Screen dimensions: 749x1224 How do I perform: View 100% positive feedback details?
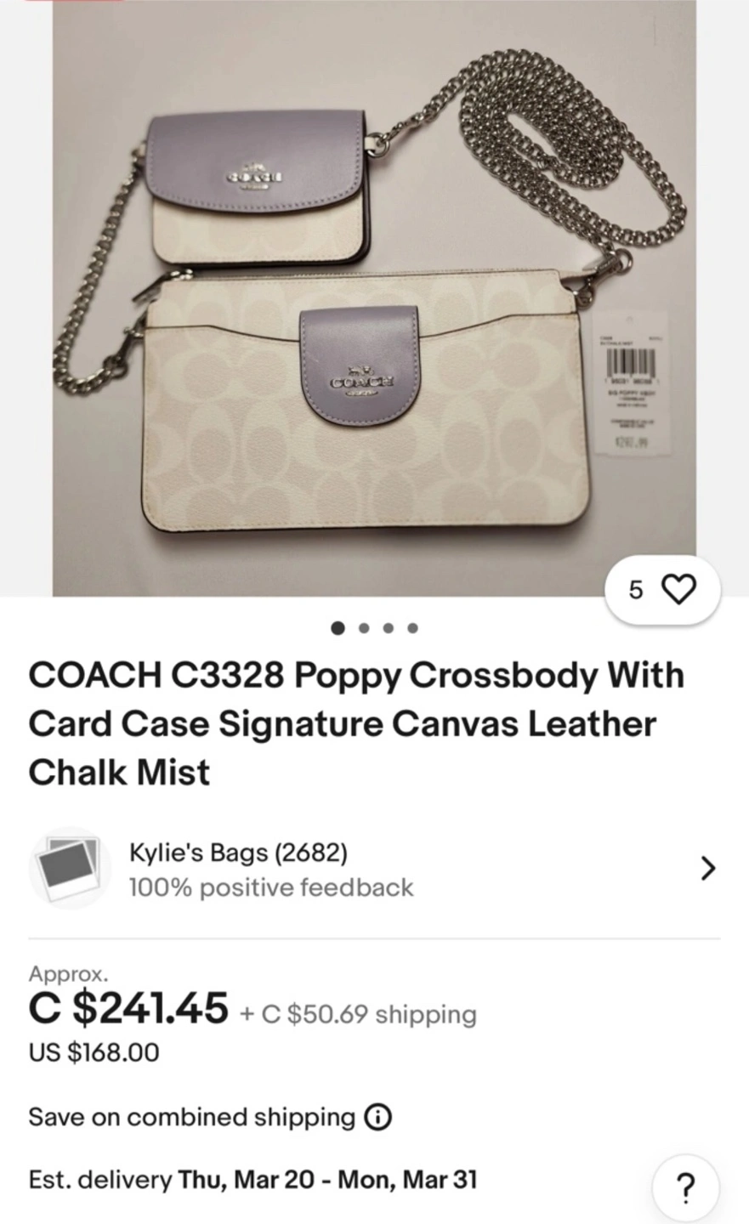(x=271, y=887)
